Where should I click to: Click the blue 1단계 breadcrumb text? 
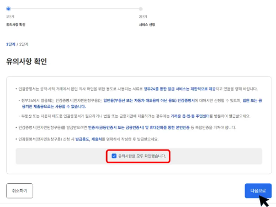[10, 44]
